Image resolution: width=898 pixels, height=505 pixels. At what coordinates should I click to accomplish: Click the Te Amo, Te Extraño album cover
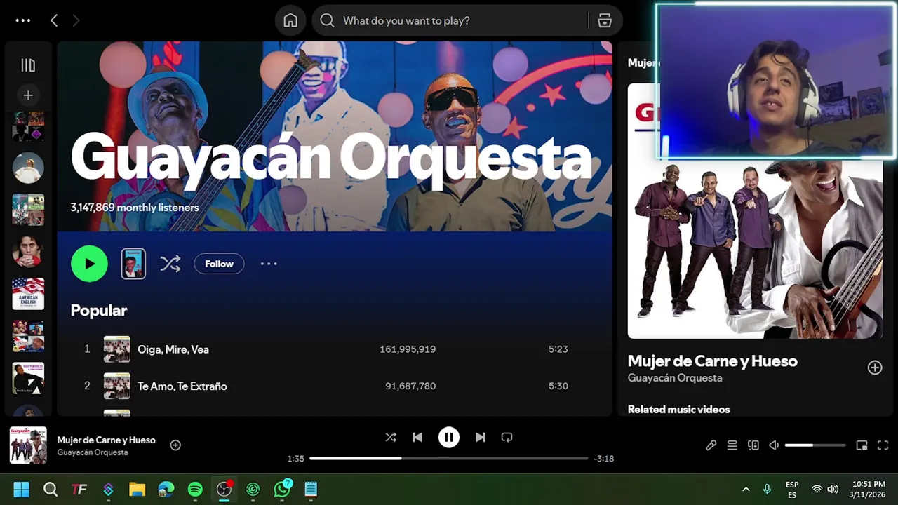(x=117, y=386)
